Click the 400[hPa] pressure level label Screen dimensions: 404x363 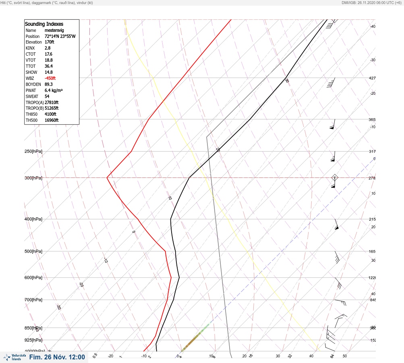coord(33,219)
